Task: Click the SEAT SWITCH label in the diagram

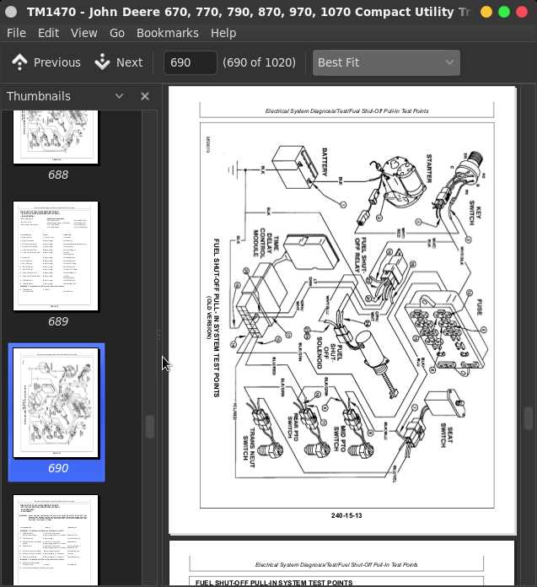Action: pyautogui.click(x=446, y=435)
